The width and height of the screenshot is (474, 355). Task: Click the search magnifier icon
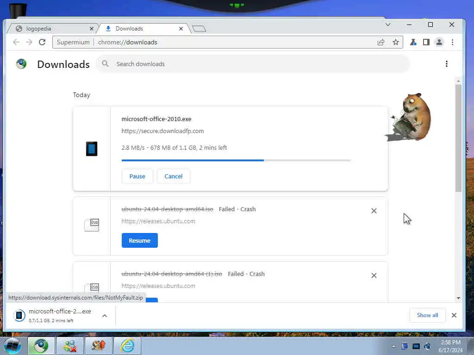pos(105,64)
